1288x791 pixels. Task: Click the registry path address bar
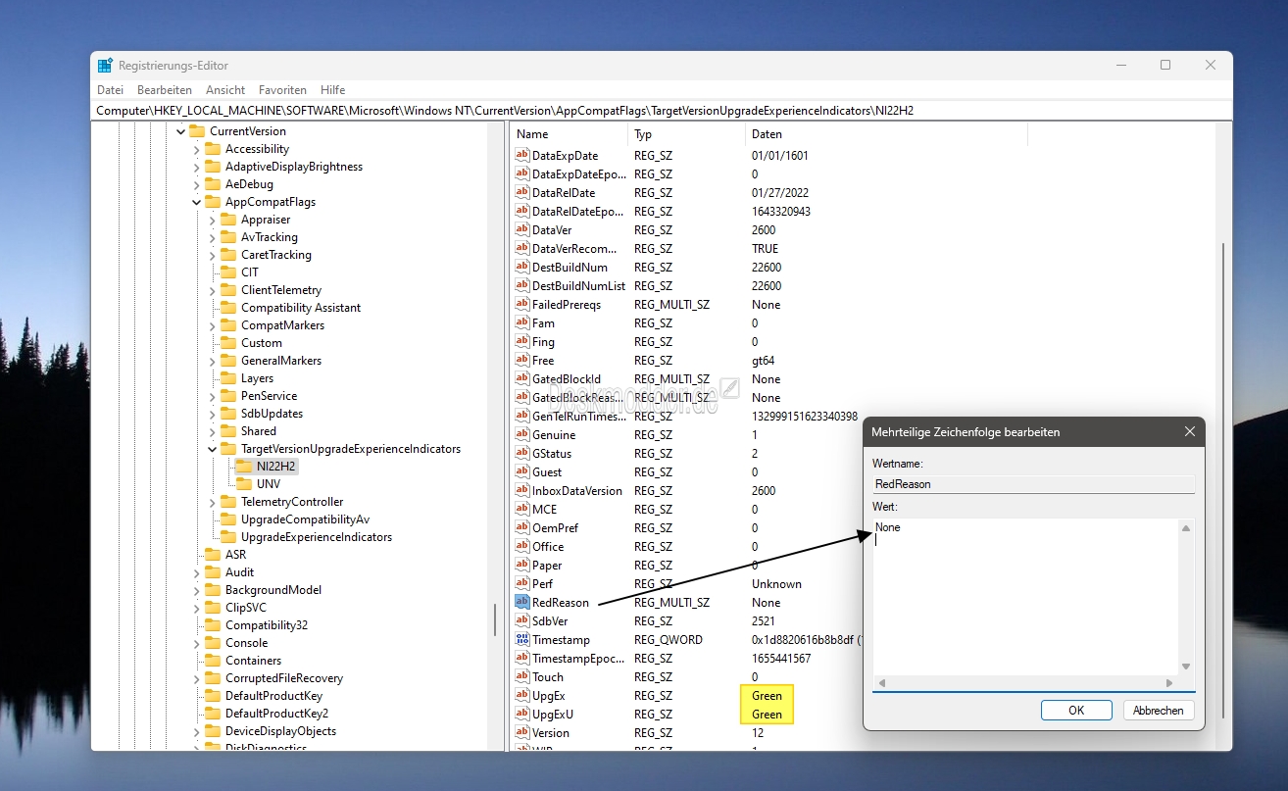(x=662, y=111)
